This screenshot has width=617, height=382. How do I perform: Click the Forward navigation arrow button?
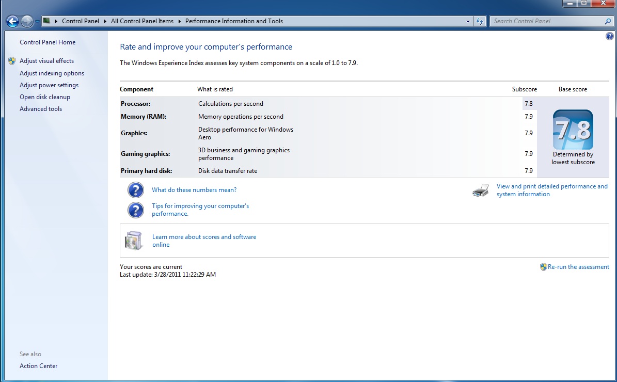pos(27,21)
